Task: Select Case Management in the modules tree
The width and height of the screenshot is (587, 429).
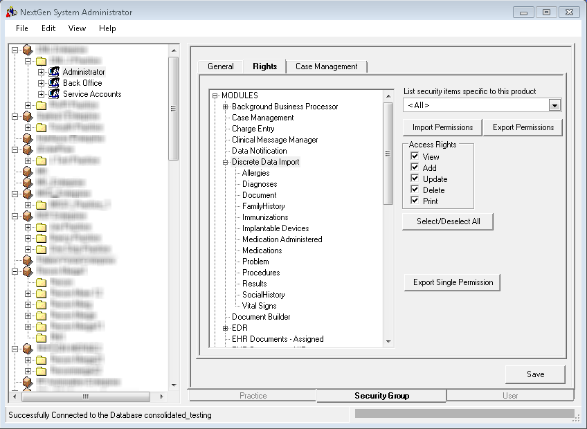Action: coord(262,118)
